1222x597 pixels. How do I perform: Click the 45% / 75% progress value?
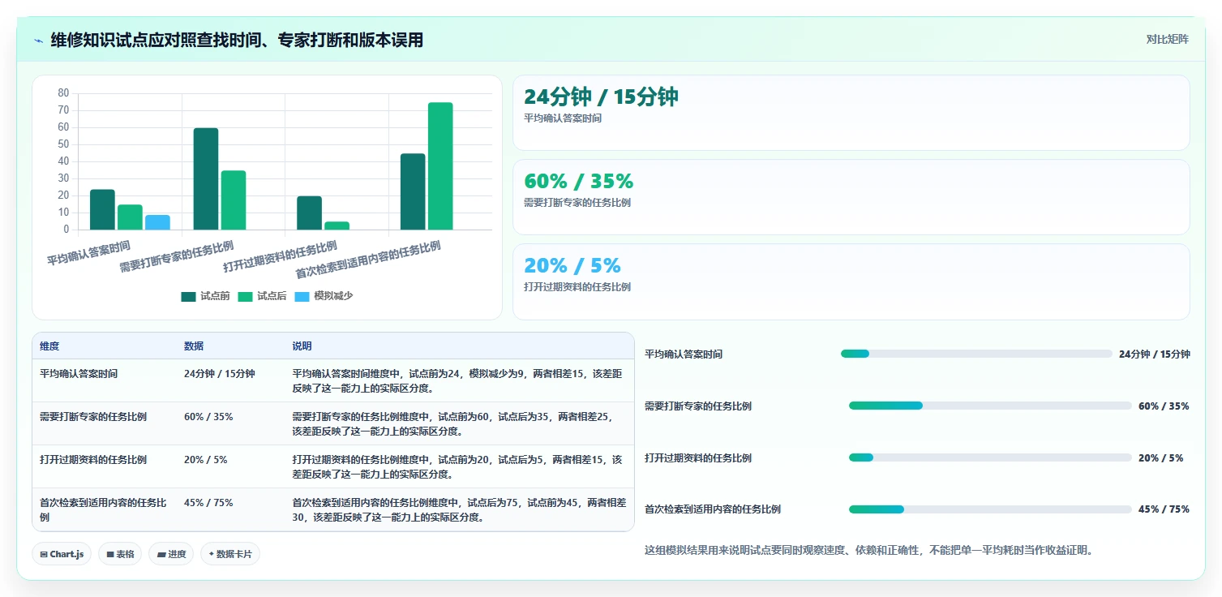[x=1164, y=509]
